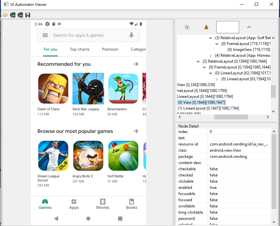The image size is (280, 226).
Task: Click the Open folder toolbar icon
Action: coord(5,15)
